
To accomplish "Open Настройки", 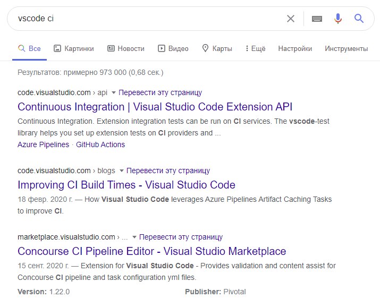I will pyautogui.click(x=295, y=48).
